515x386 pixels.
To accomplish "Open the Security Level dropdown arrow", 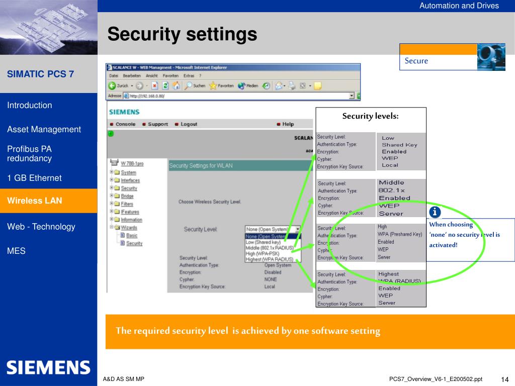I will pos(297,229).
